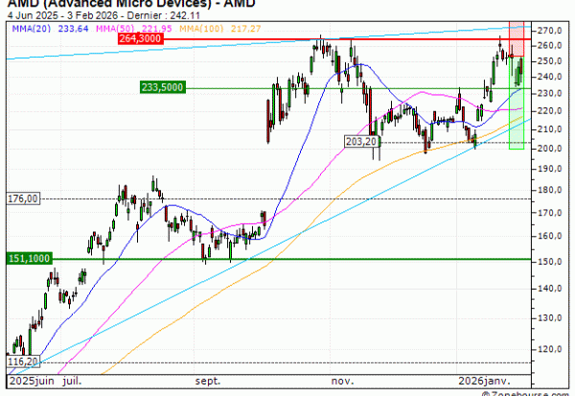Click the 240,0 price axis label

tap(549, 77)
